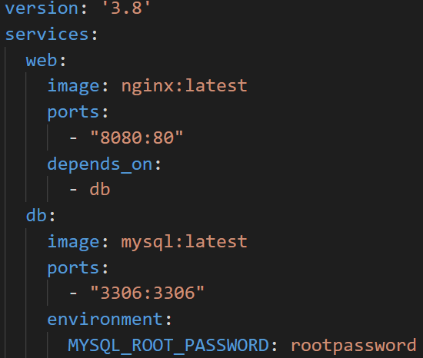Click the services key
423x358 pixels.
point(47,35)
